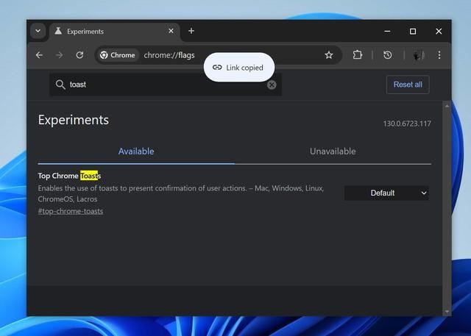The image size is (471, 336).
Task: Clear the flags search with X icon
Action: point(272,85)
